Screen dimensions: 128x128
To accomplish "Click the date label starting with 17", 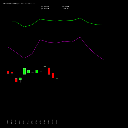I will point(32,122).
